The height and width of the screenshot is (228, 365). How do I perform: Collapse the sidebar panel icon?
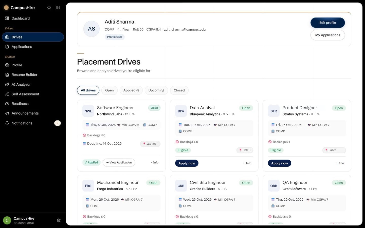click(58, 8)
